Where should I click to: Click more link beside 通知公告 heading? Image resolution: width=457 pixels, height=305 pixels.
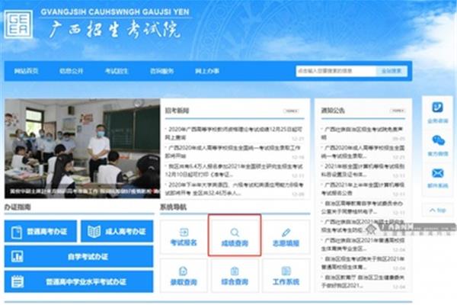398,111
